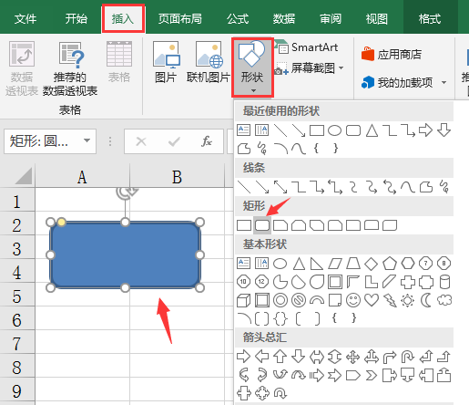
Task: Select the trapezoid basic shape
Action: click(x=353, y=264)
